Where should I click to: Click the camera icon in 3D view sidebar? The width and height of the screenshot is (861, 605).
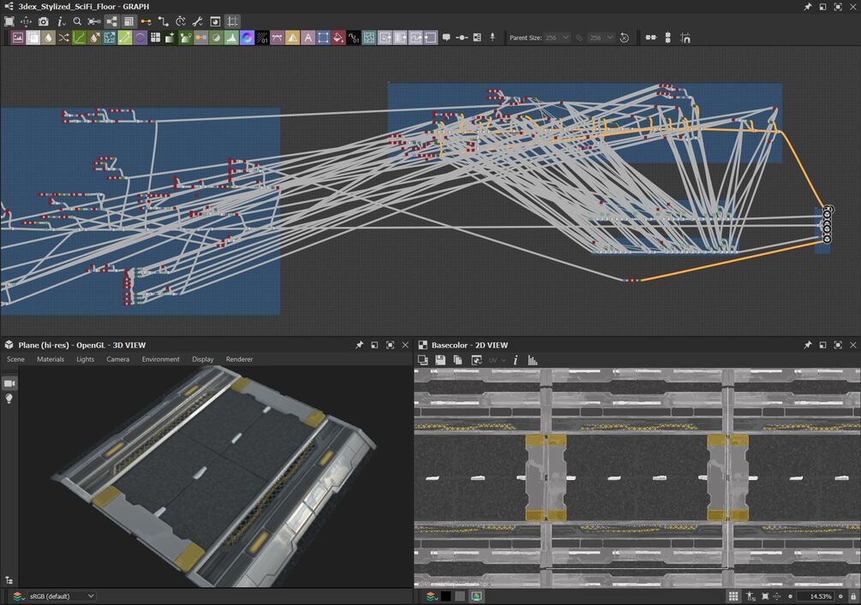click(9, 383)
